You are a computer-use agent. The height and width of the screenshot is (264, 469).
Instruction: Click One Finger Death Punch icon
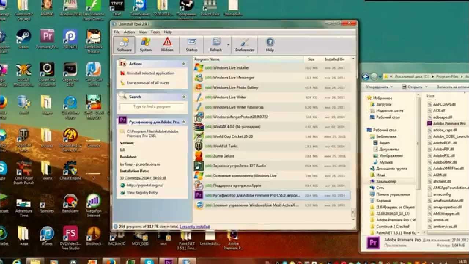[24, 173]
